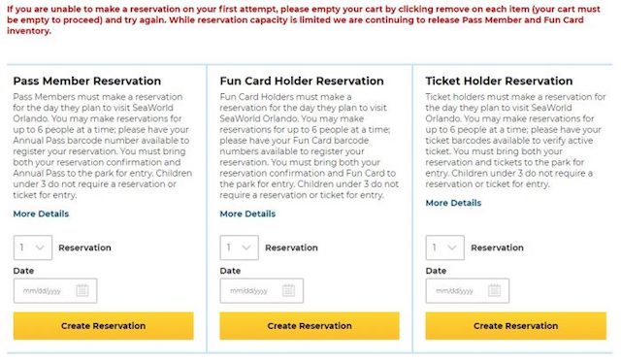The height and width of the screenshot is (361, 621).
Task: Click Create Reservation under Ticket Holder
Action: pos(516,326)
